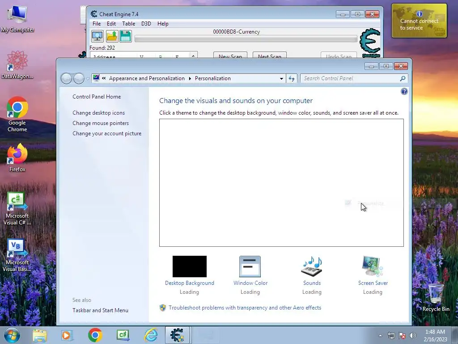
Task: Open Cheat Engine Table menu
Action: point(128,24)
